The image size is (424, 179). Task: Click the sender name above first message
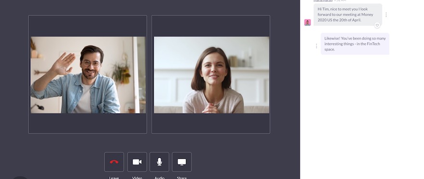pos(323,1)
